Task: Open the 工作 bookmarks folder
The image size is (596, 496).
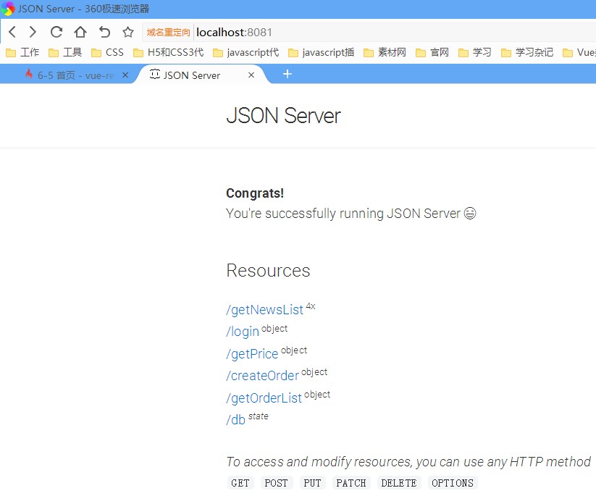Action: pyautogui.click(x=22, y=52)
